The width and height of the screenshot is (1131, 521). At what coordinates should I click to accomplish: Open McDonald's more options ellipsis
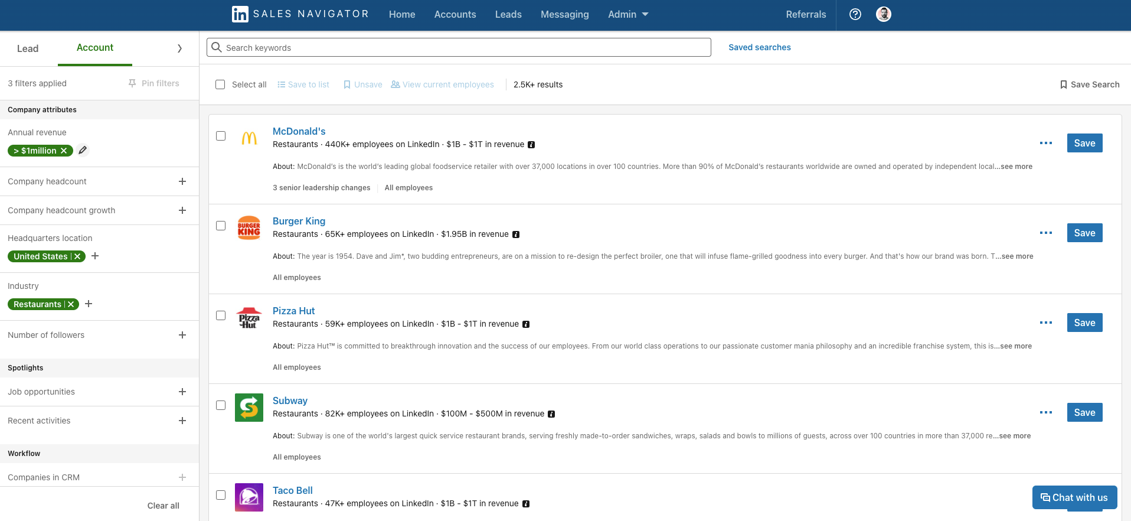[1046, 143]
